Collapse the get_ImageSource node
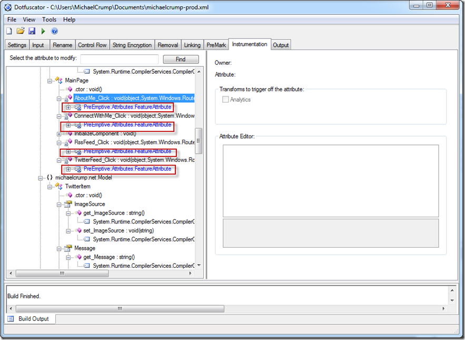This screenshot has width=465, height=340. (68, 213)
